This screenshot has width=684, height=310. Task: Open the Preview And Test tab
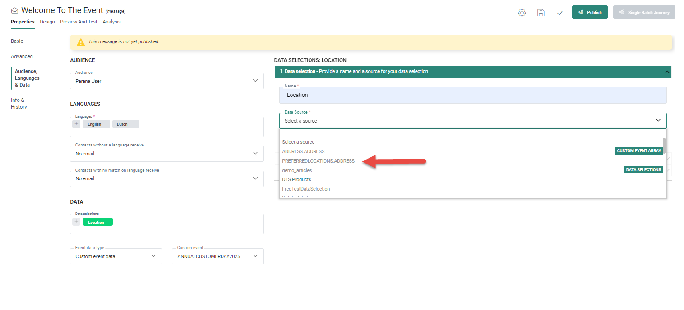79,22
